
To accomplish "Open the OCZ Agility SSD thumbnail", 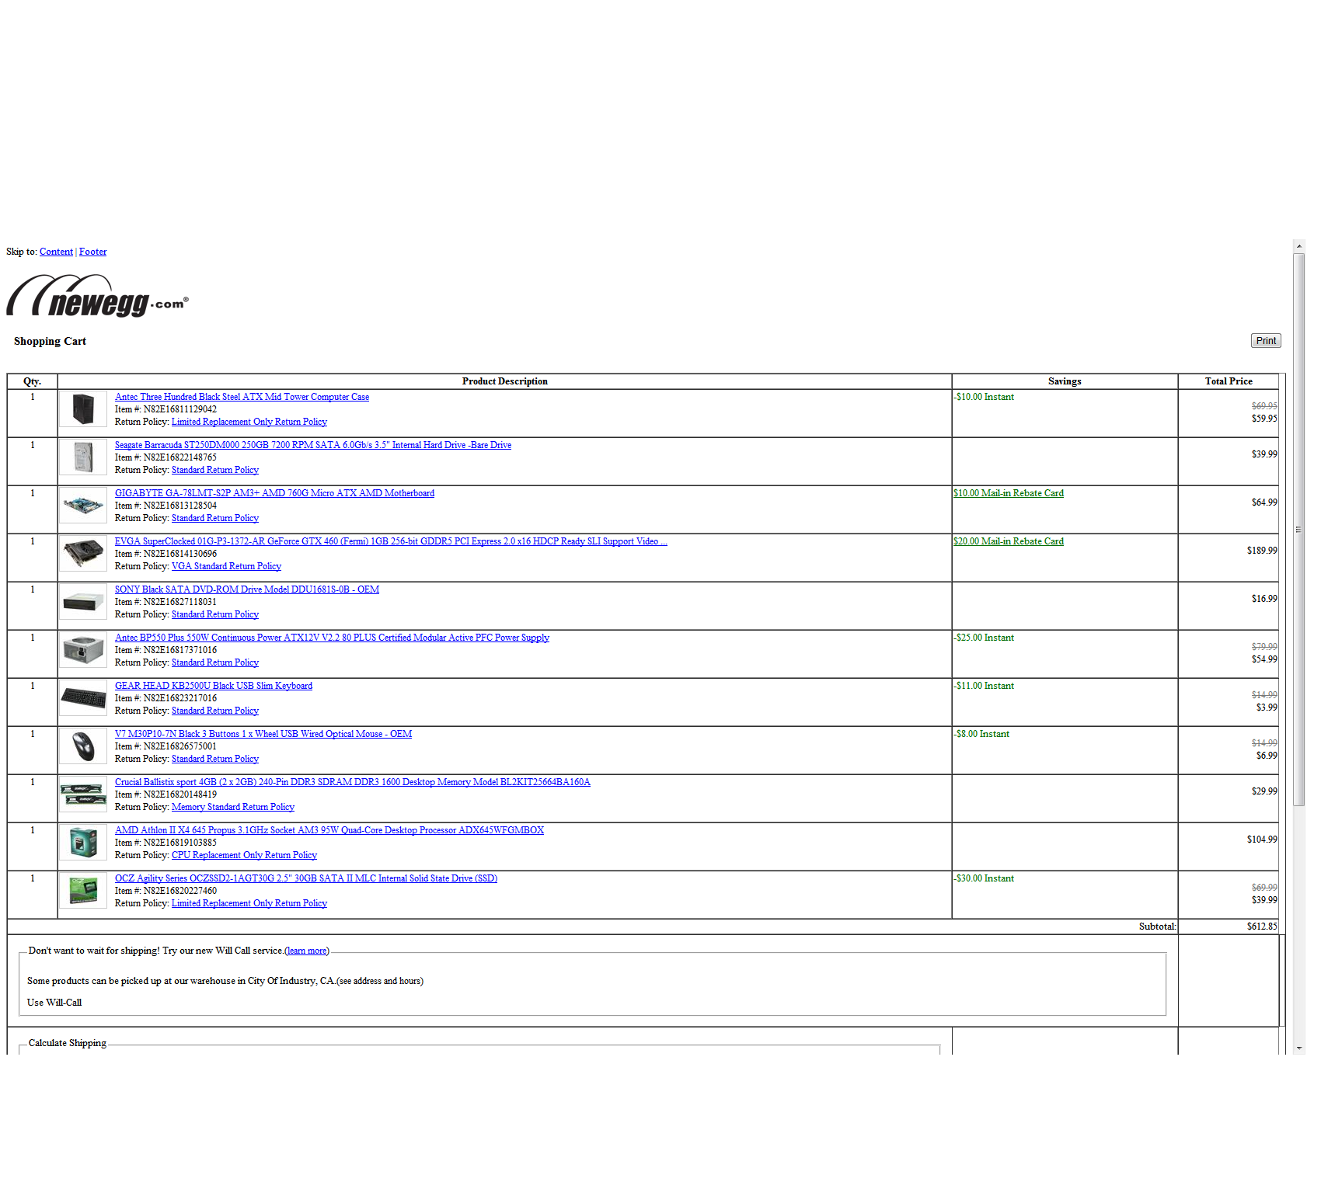I will 83,891.
